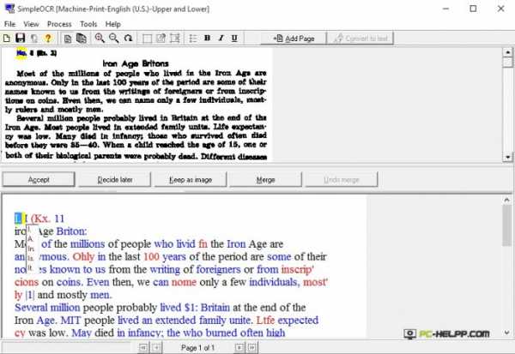Zoom out with the magnifier minus icon

[113, 38]
